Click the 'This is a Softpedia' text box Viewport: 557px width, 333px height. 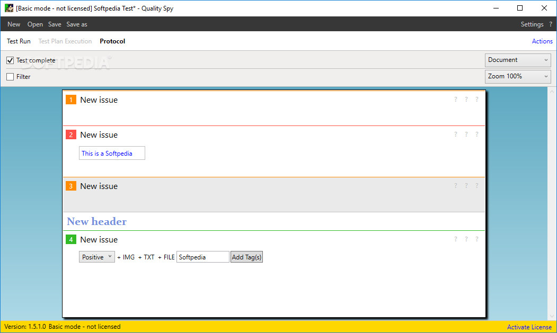tap(112, 153)
